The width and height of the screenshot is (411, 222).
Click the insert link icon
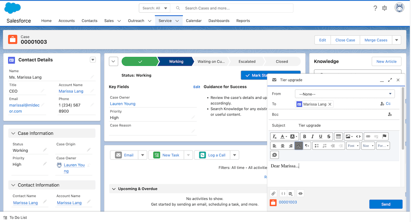point(368,136)
